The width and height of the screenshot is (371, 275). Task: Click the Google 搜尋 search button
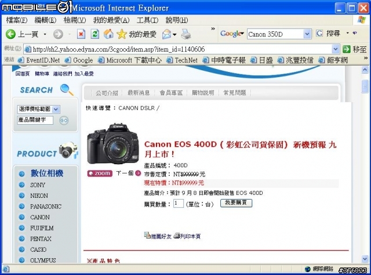(329, 34)
